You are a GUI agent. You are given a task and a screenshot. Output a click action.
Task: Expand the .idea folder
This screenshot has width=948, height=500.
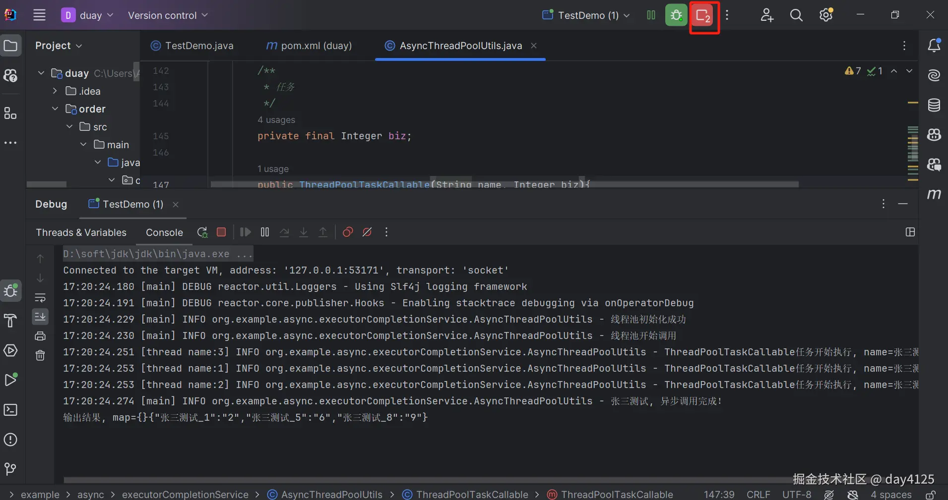click(x=55, y=91)
